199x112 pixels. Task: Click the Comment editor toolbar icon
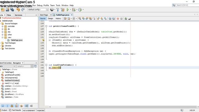click(126, 19)
